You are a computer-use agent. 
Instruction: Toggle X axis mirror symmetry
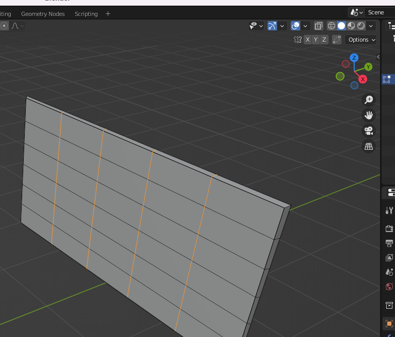pyautogui.click(x=307, y=40)
